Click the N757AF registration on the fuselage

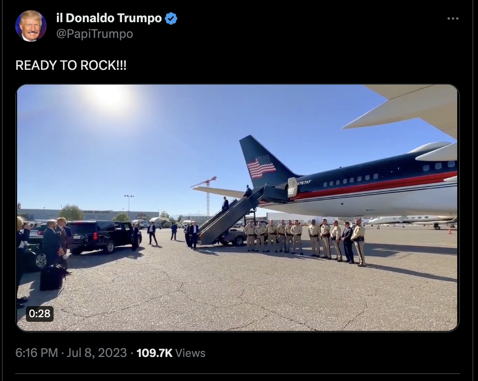coord(304,182)
